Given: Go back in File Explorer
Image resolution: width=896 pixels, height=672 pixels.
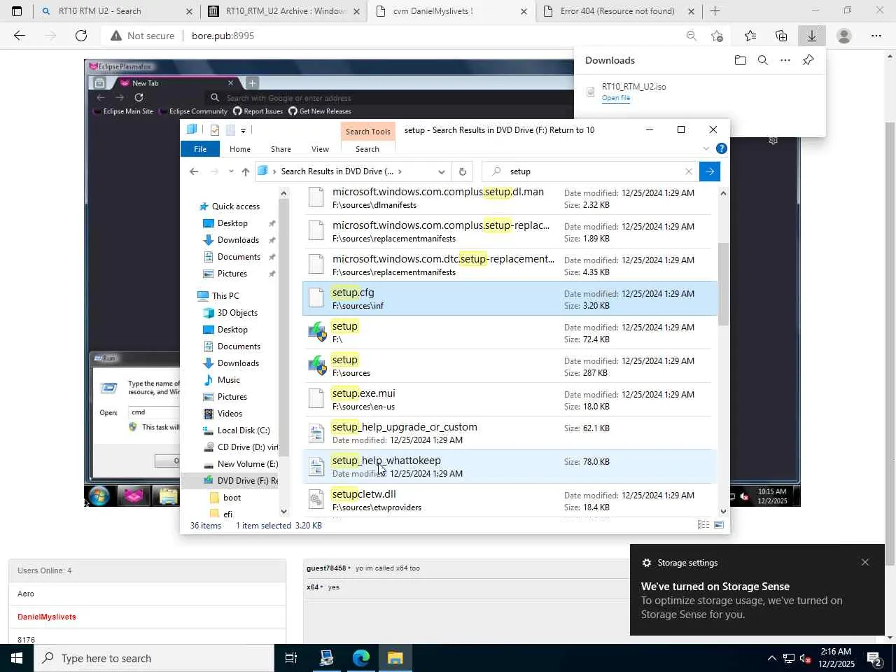Looking at the screenshot, I should pyautogui.click(x=194, y=171).
